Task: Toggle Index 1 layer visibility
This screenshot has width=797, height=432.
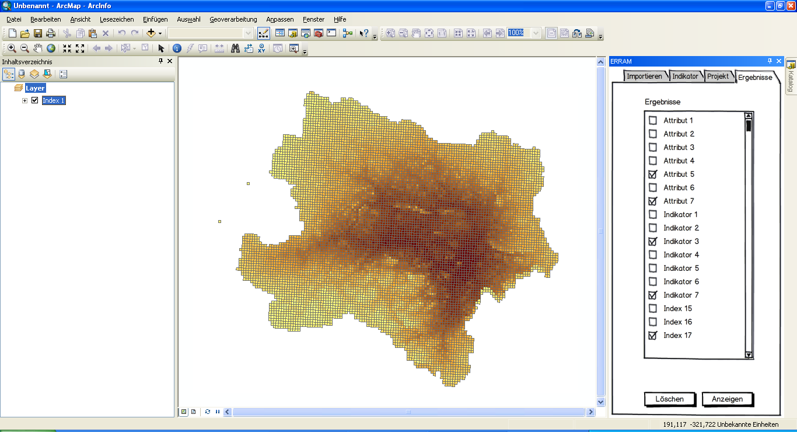Action: 35,100
